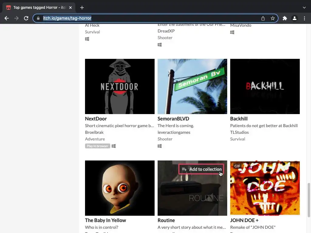Open the Backhill title link
The height and width of the screenshot is (233, 311).
click(239, 119)
